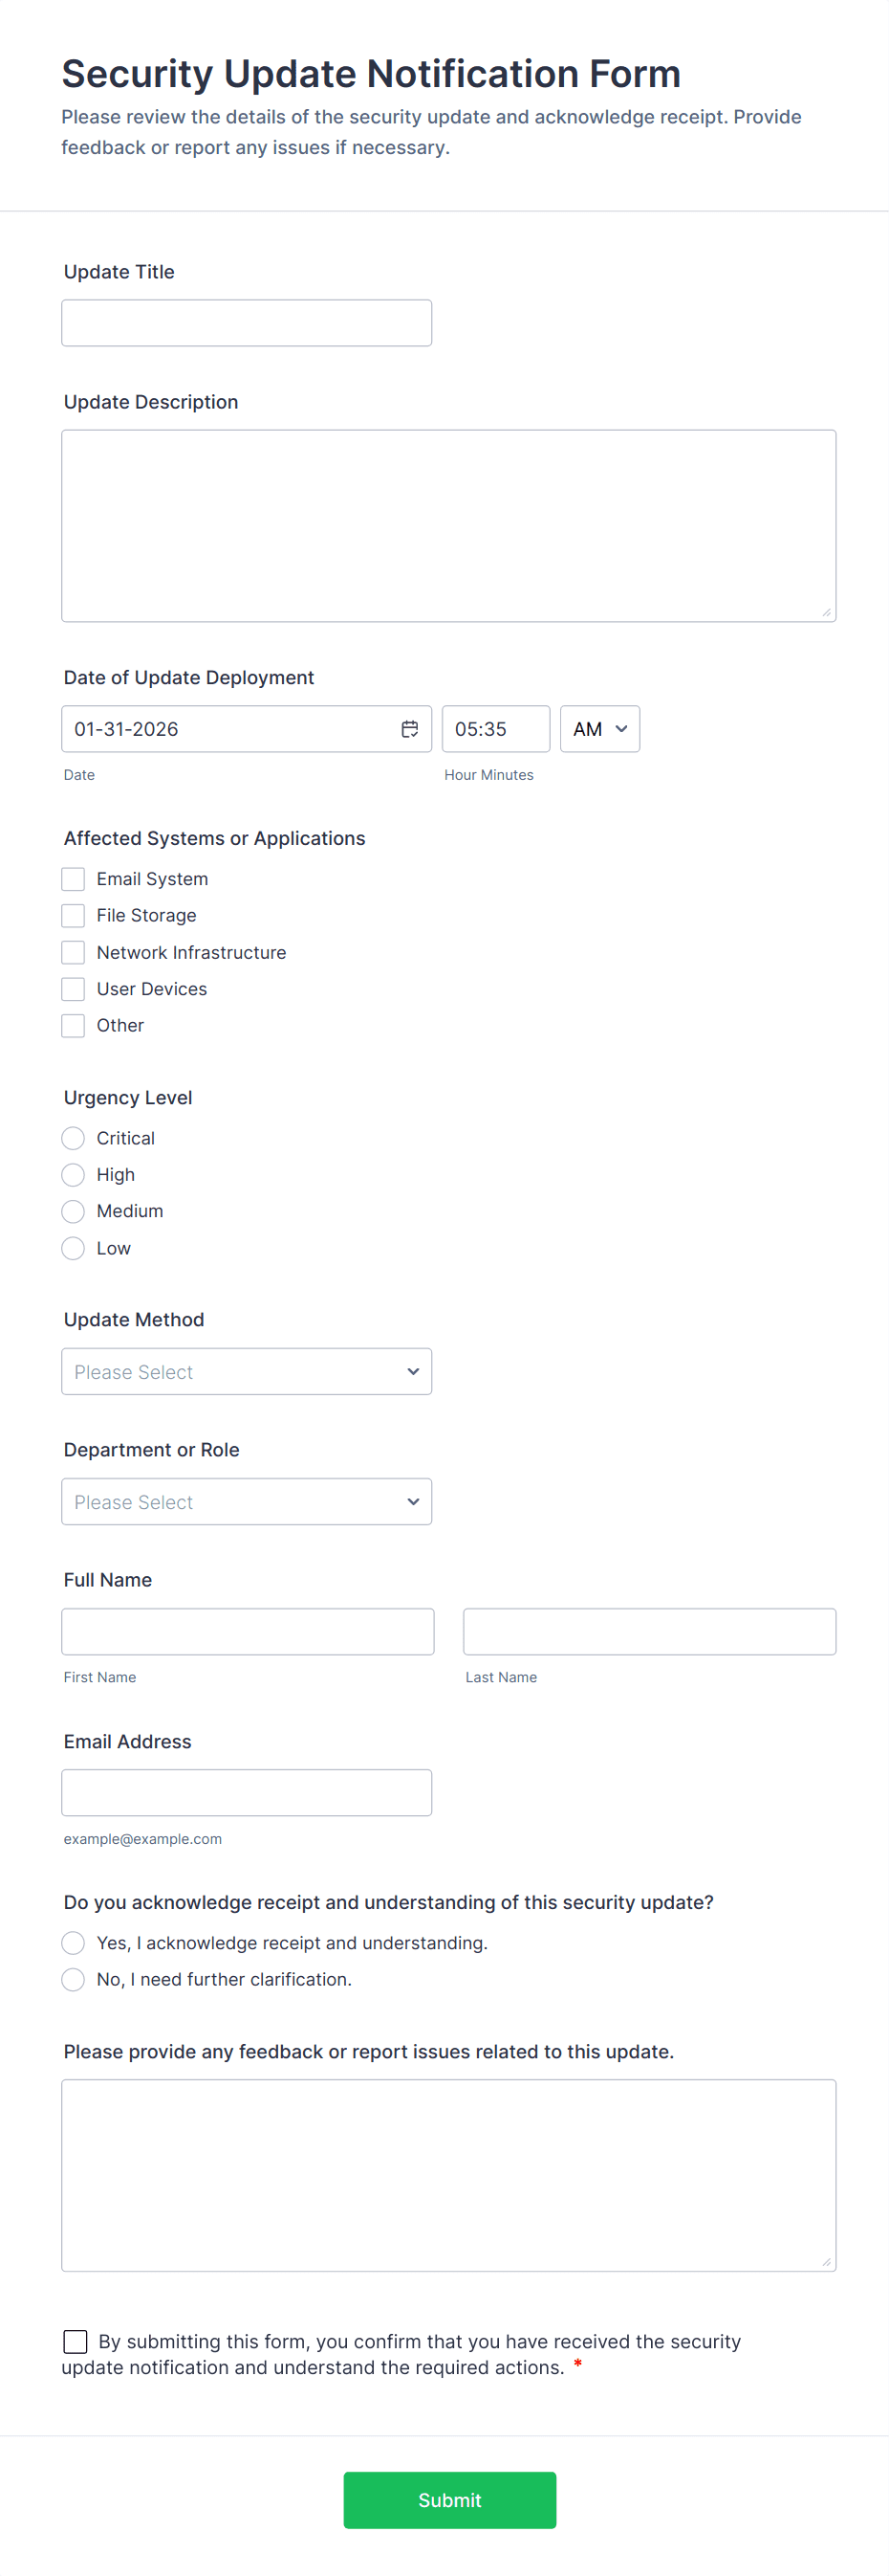This screenshot has height=2576, width=889.
Task: Choose the Medium urgency radio button
Action: point(73,1211)
